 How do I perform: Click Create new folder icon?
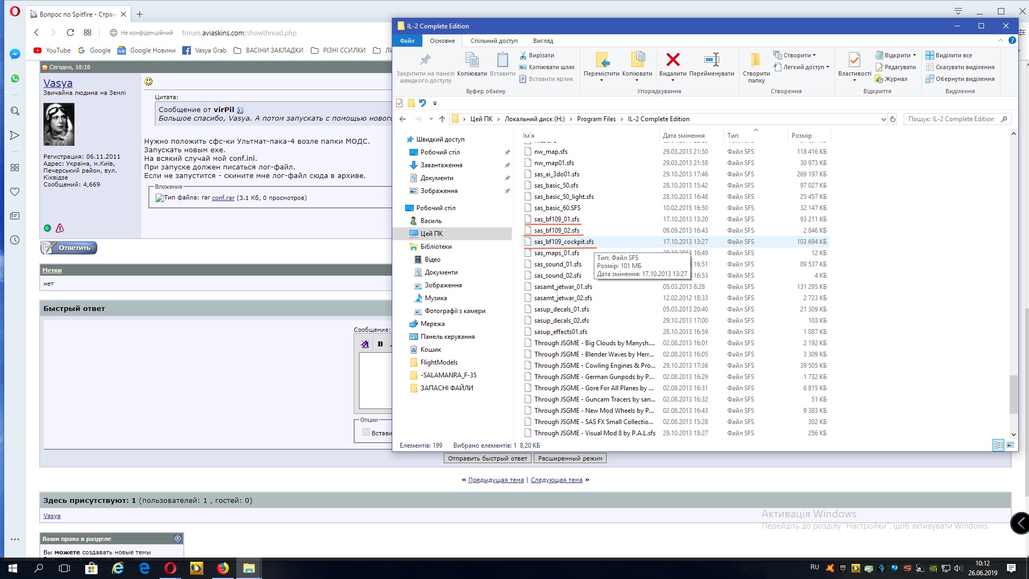point(756,60)
